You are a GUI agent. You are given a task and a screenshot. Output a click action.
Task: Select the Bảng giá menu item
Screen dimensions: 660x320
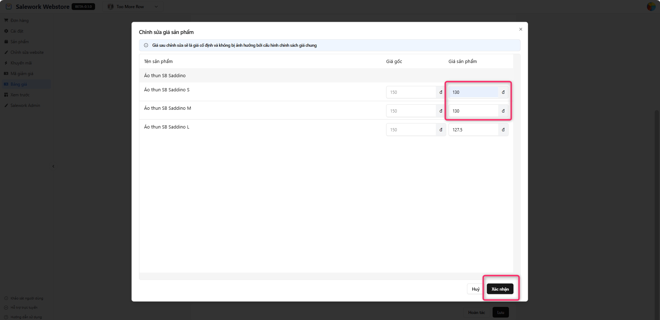click(19, 84)
